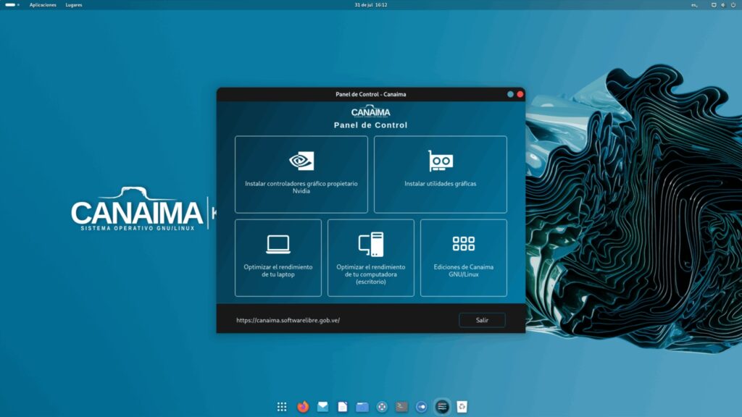Screen dimensions: 742x417
Task: Open Nvidia proprietary graphics driver installer tile
Action: tap(301, 174)
